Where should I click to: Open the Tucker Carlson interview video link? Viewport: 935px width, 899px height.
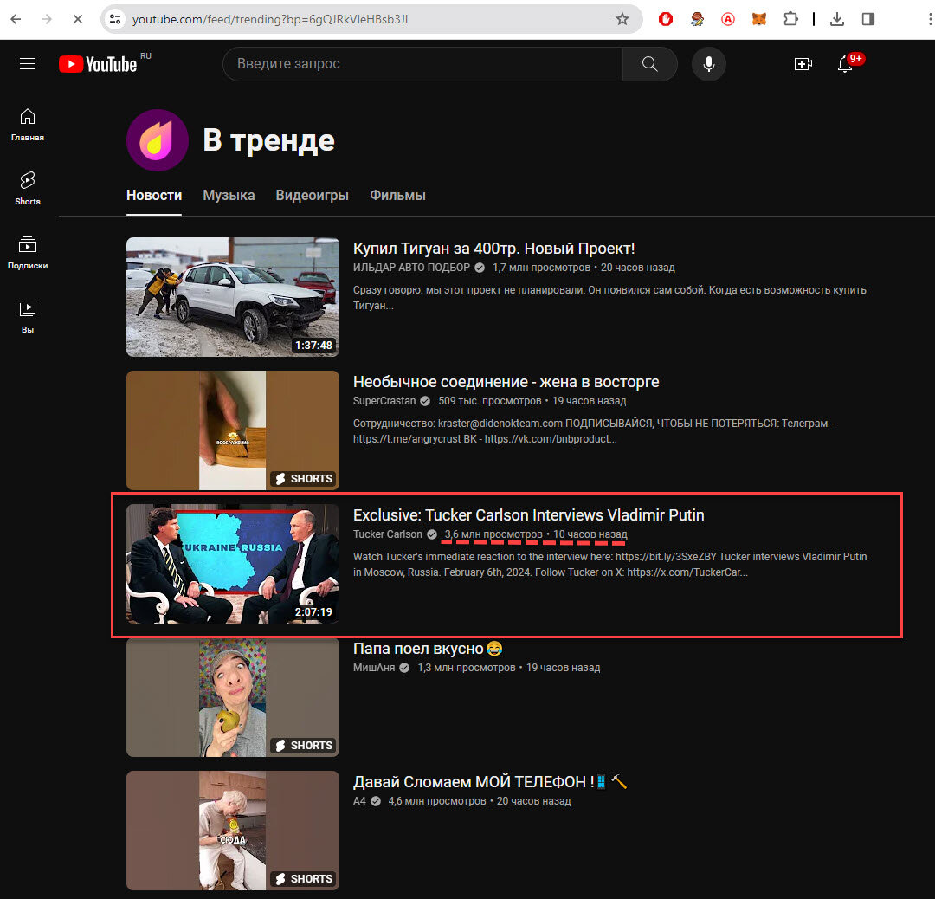529,514
